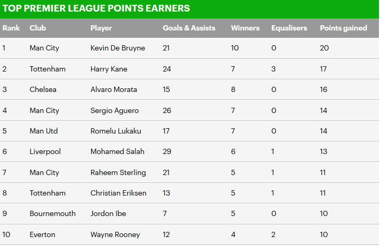Select Alvaro Morata in the table
The image size is (380, 246).
click(114, 89)
